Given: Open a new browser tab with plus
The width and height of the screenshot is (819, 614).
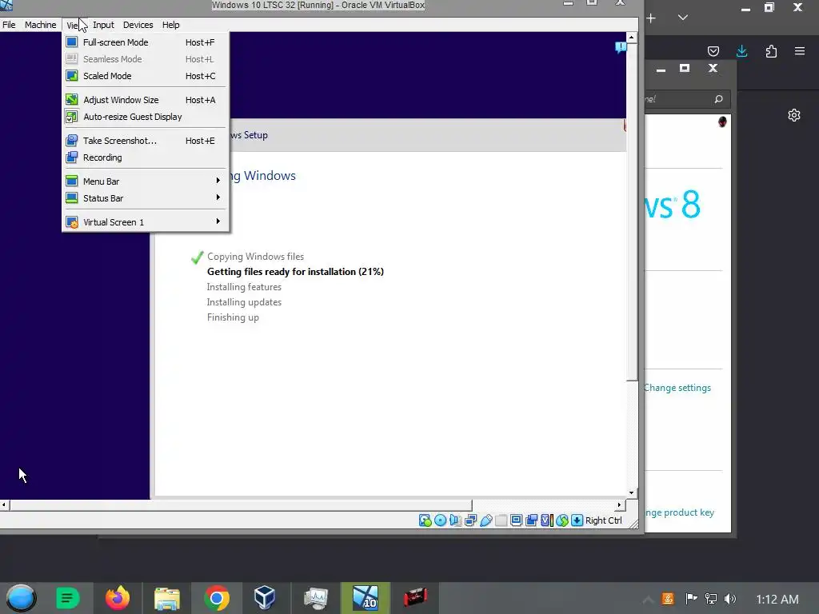Looking at the screenshot, I should 651,18.
